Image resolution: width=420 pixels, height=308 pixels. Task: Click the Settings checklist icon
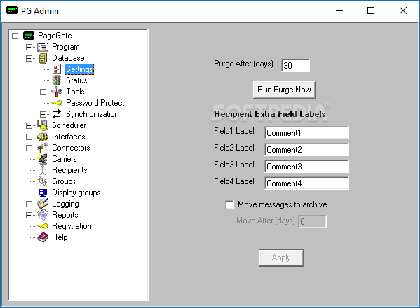click(x=57, y=69)
